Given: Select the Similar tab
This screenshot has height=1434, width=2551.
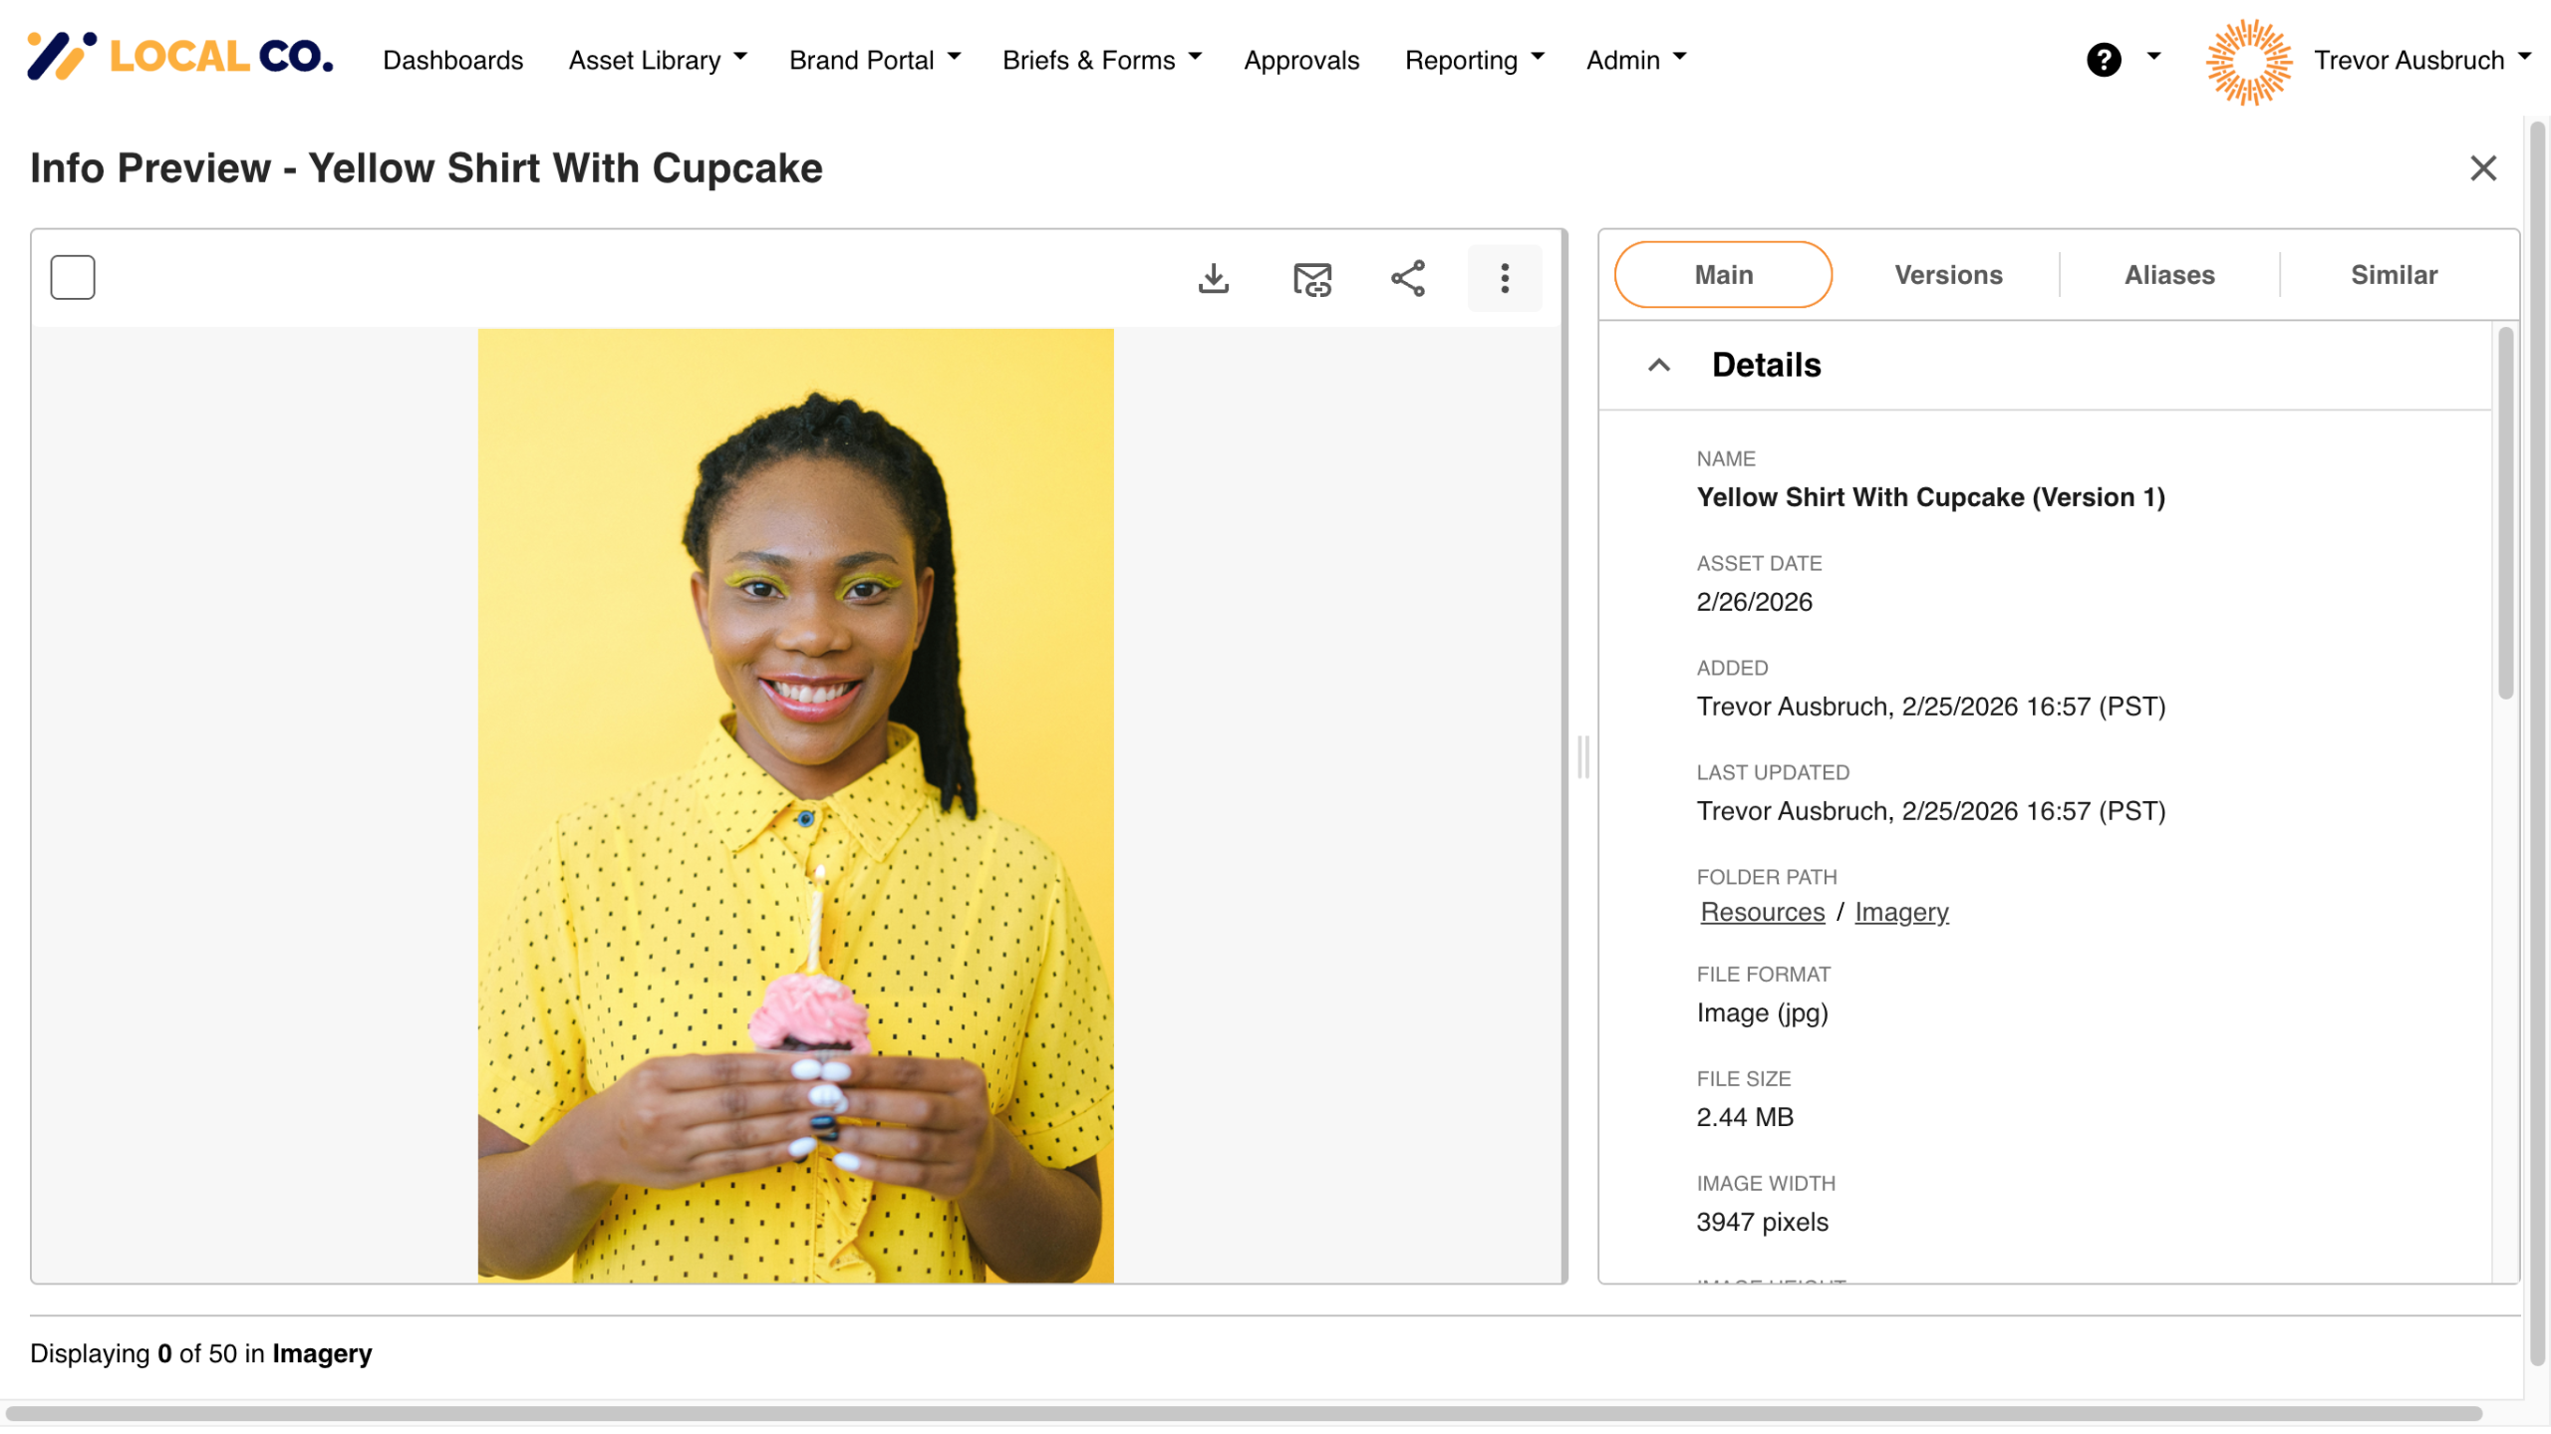Looking at the screenshot, I should point(2394,275).
